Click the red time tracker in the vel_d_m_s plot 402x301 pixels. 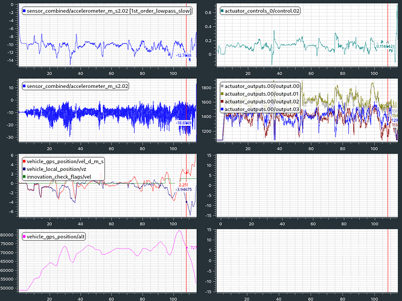coord(187,185)
